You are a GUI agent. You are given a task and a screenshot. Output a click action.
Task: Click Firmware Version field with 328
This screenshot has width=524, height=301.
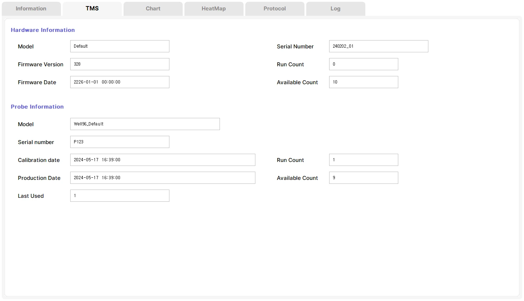pyautogui.click(x=120, y=64)
